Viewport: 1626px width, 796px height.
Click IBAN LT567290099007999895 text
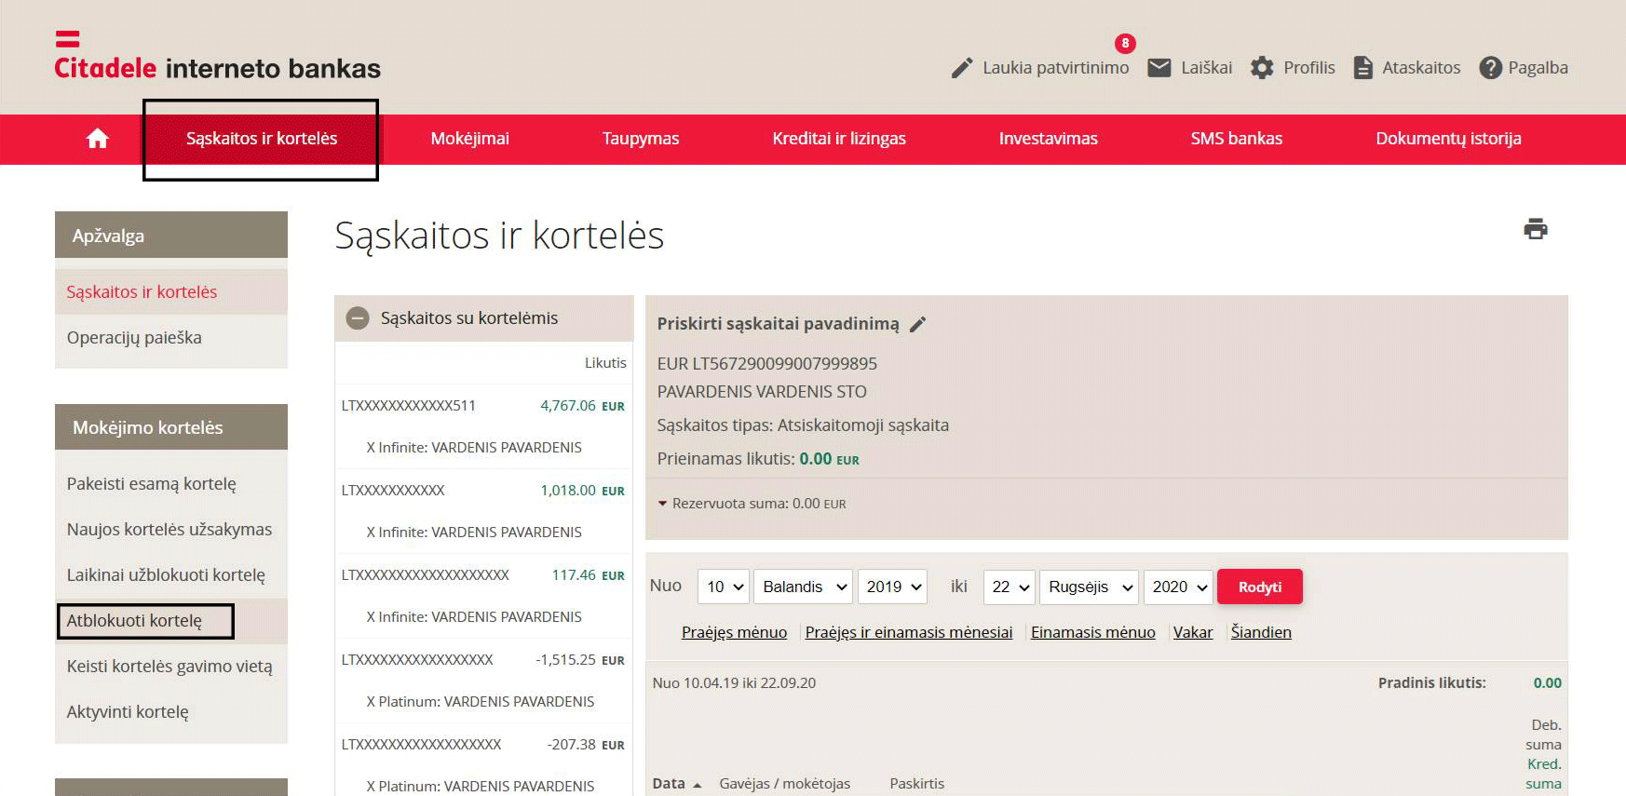[x=784, y=364]
